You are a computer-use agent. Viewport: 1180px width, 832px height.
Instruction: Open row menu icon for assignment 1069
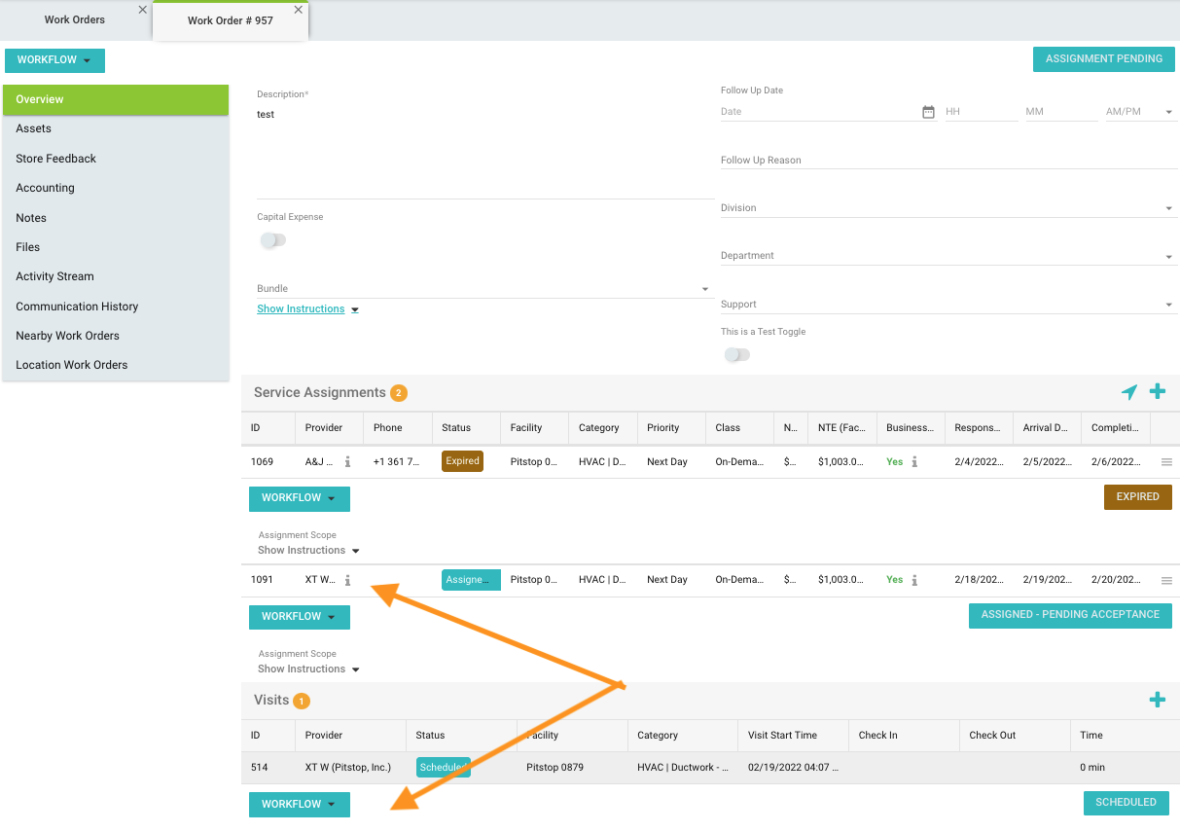(1166, 462)
